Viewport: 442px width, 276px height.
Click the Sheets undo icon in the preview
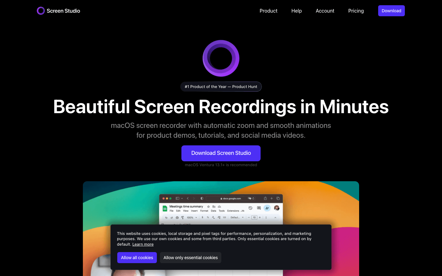tap(166, 218)
